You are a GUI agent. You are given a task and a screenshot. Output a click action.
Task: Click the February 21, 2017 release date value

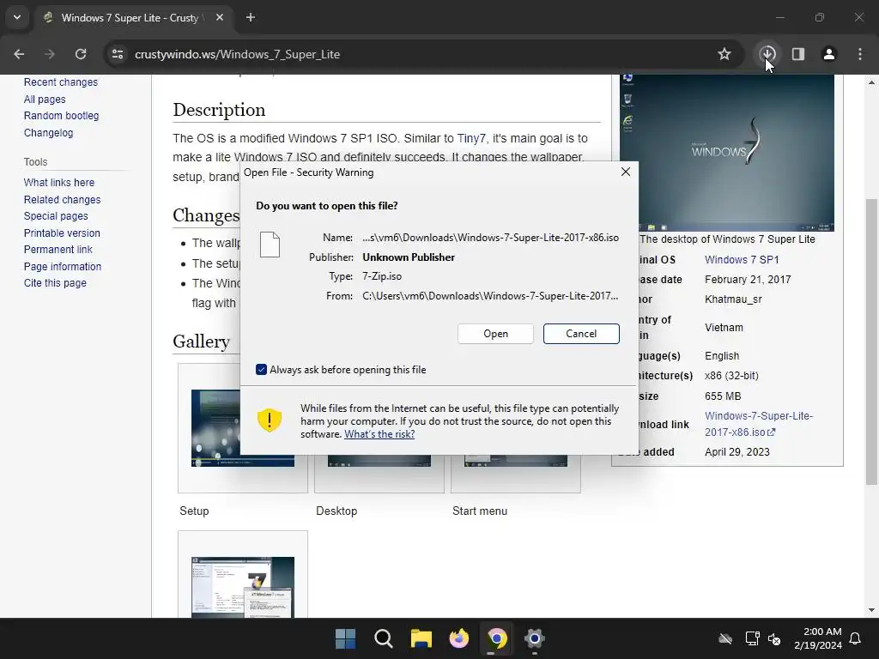748,280
